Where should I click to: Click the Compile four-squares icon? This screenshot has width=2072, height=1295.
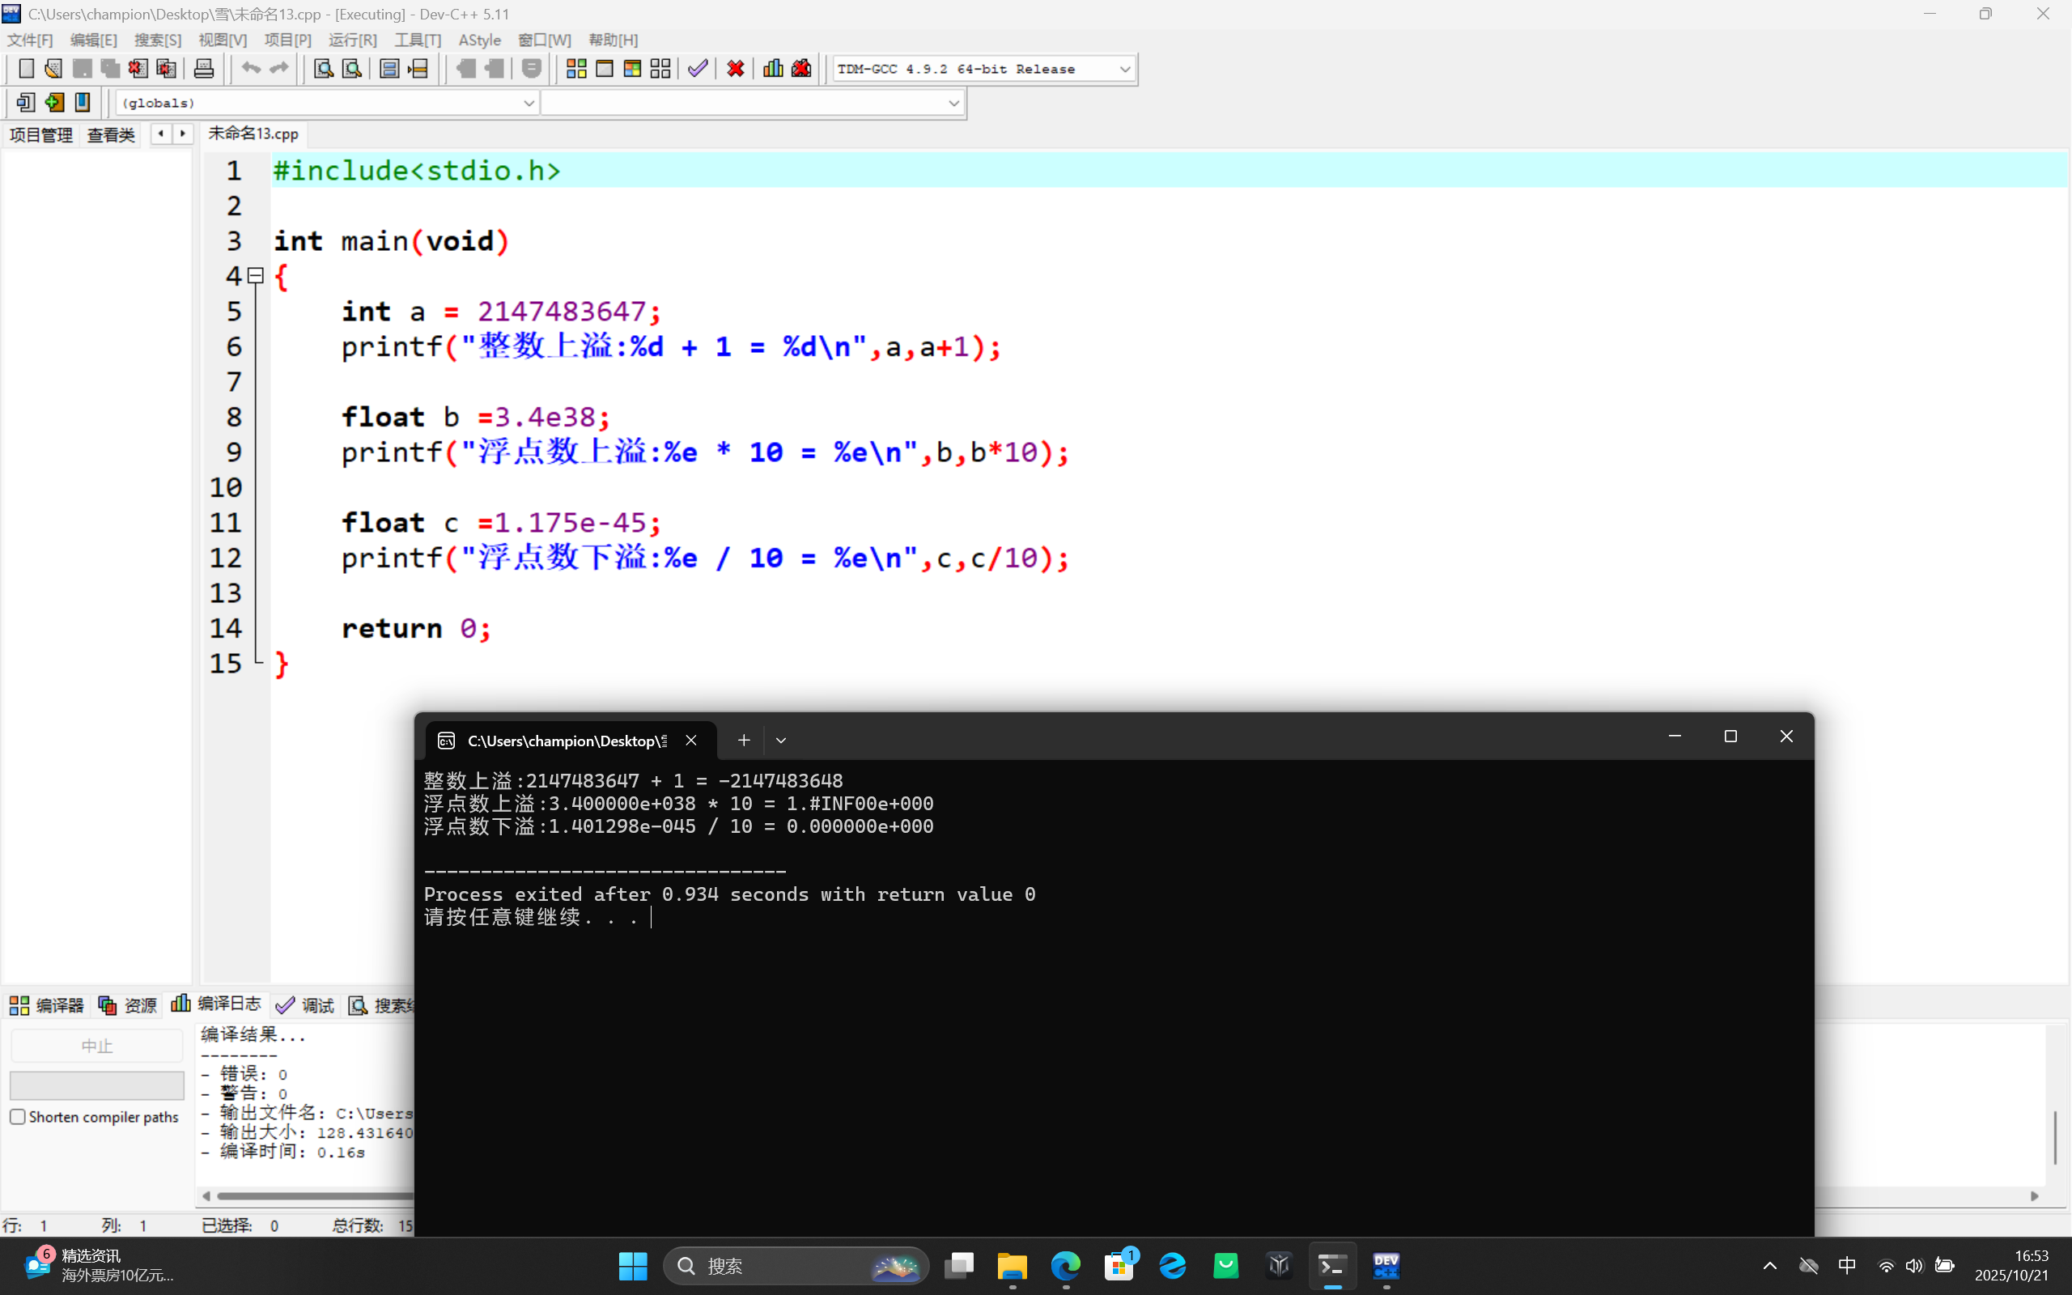click(576, 69)
